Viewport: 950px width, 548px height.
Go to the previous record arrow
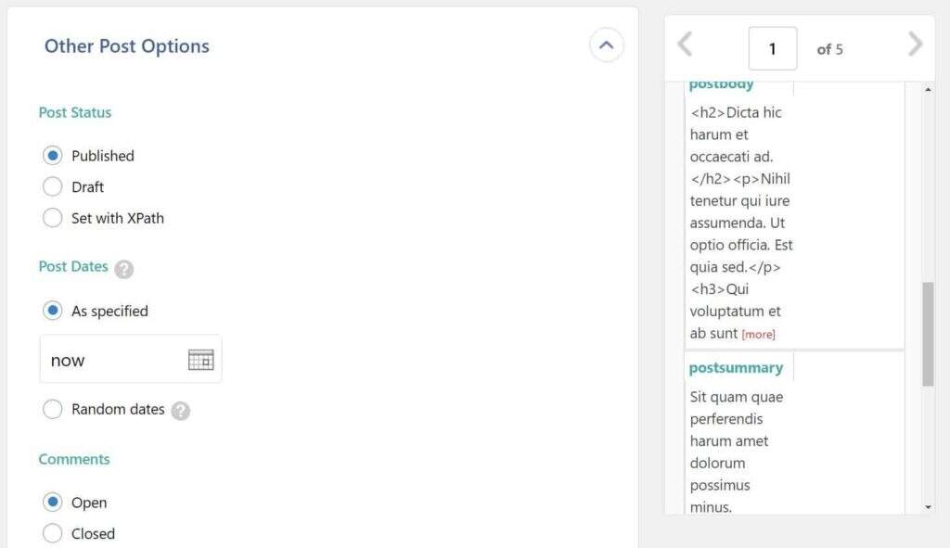pyautogui.click(x=685, y=45)
